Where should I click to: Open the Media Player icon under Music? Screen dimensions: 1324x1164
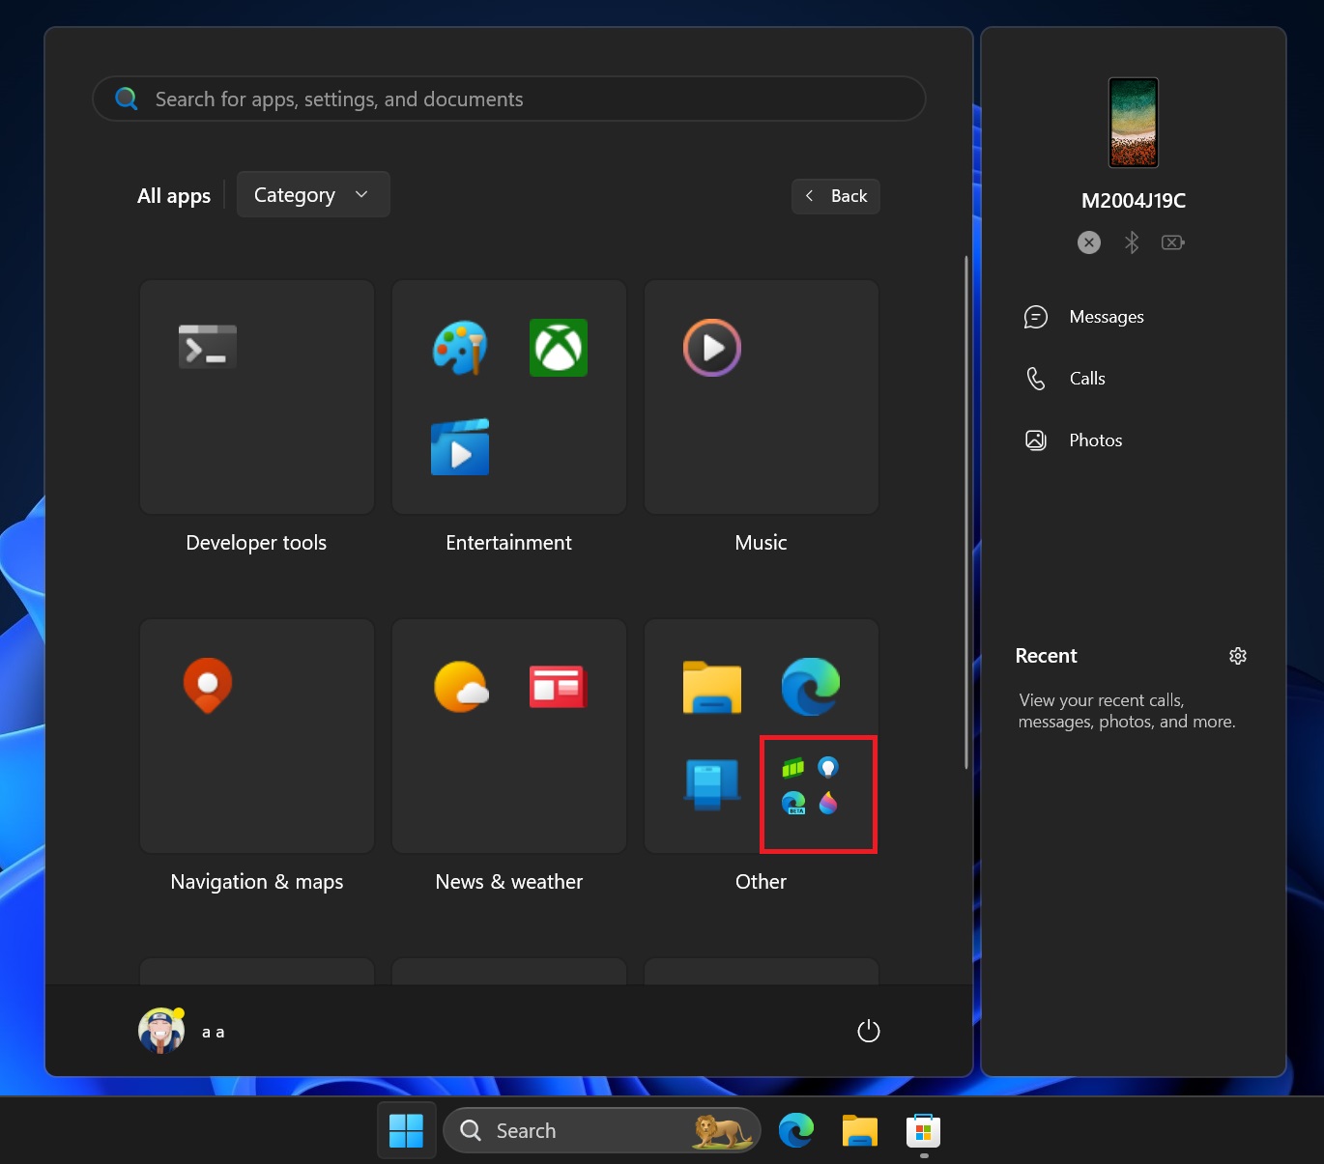pyautogui.click(x=711, y=347)
